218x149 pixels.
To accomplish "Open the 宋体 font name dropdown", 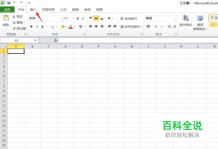I will coord(62,19).
